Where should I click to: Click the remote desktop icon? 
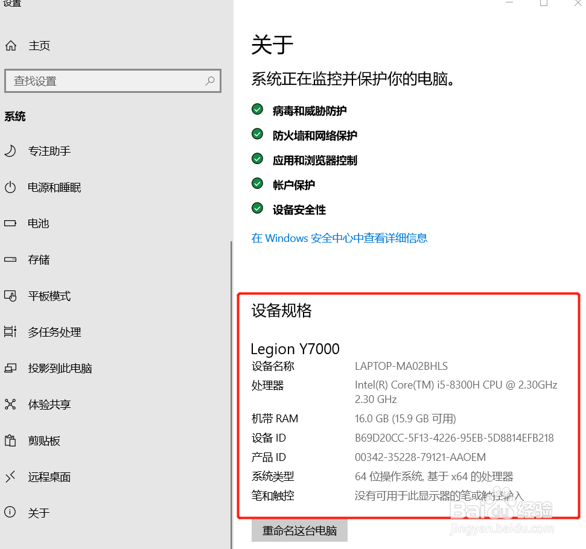pos(10,477)
